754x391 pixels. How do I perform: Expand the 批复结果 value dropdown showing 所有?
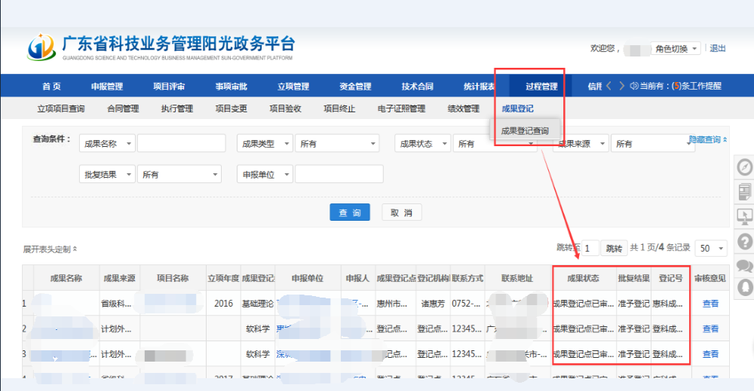tap(179, 174)
